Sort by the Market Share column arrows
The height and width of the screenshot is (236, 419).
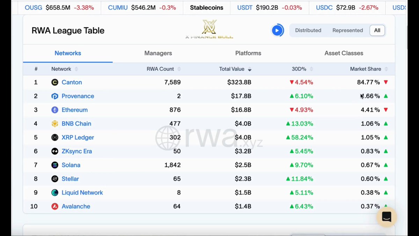(x=386, y=69)
